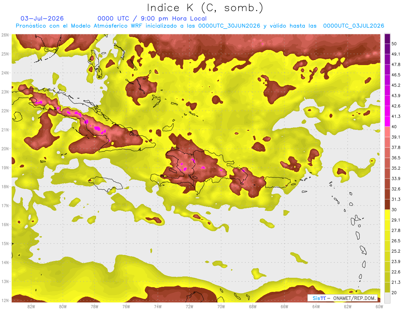403x311 pixels.
Task: Click colorbar value '21.3'
Action: pos(396,282)
